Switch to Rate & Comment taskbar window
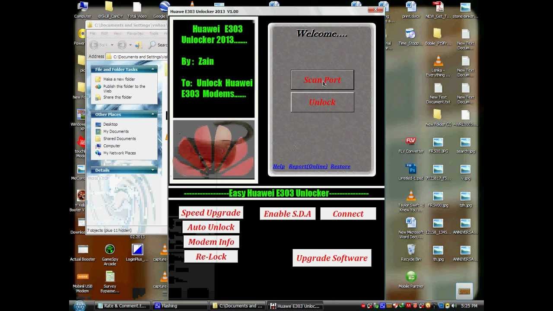553x311 pixels. [122, 306]
